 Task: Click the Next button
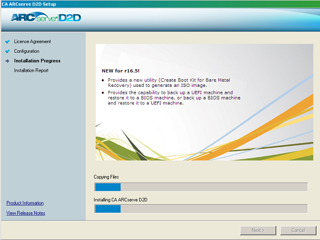click(x=258, y=230)
